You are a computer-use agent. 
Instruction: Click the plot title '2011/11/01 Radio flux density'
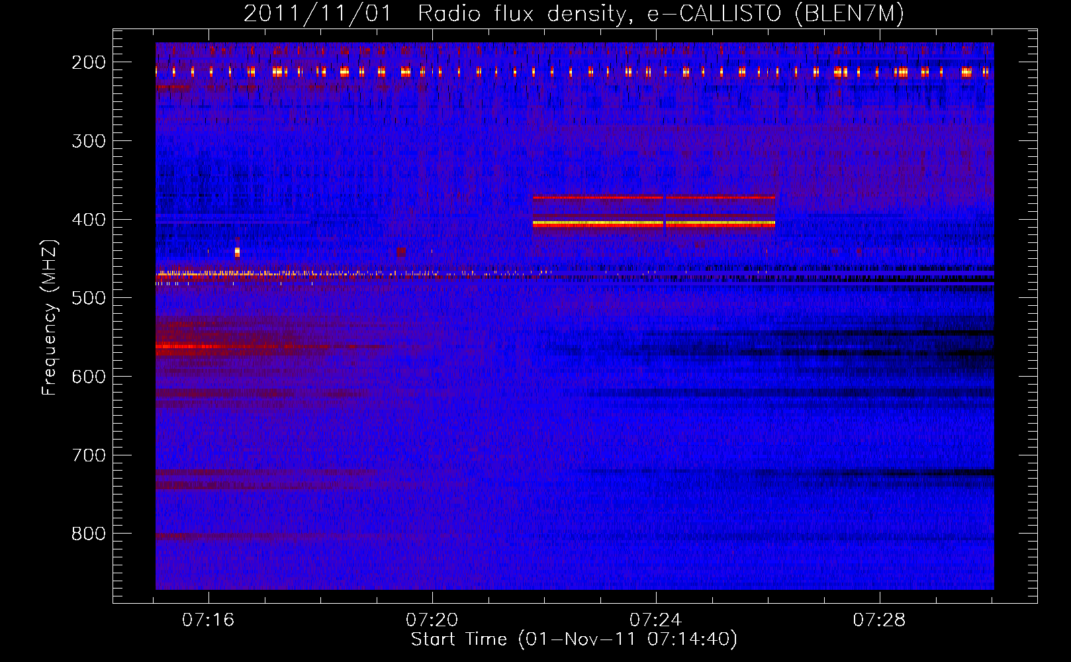pyautogui.click(x=573, y=13)
